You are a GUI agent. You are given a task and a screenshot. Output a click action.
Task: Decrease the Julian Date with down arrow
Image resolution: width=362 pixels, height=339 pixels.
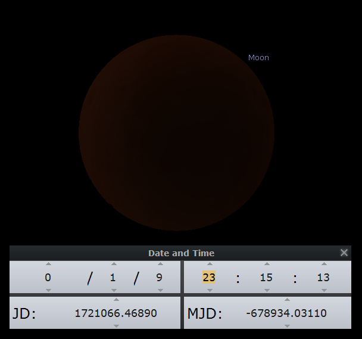(x=116, y=326)
